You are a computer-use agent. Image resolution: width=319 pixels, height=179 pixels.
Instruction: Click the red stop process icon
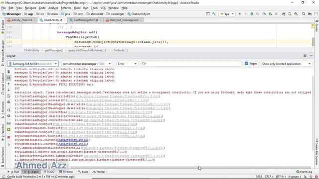pyautogui.click(x=8, y=137)
